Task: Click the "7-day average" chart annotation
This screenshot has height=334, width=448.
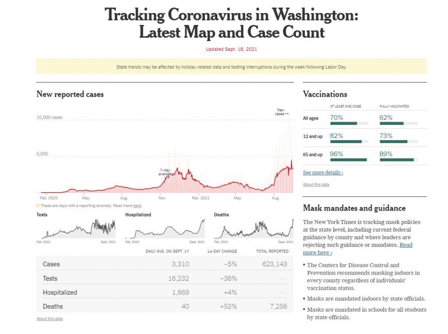Action: (165, 172)
